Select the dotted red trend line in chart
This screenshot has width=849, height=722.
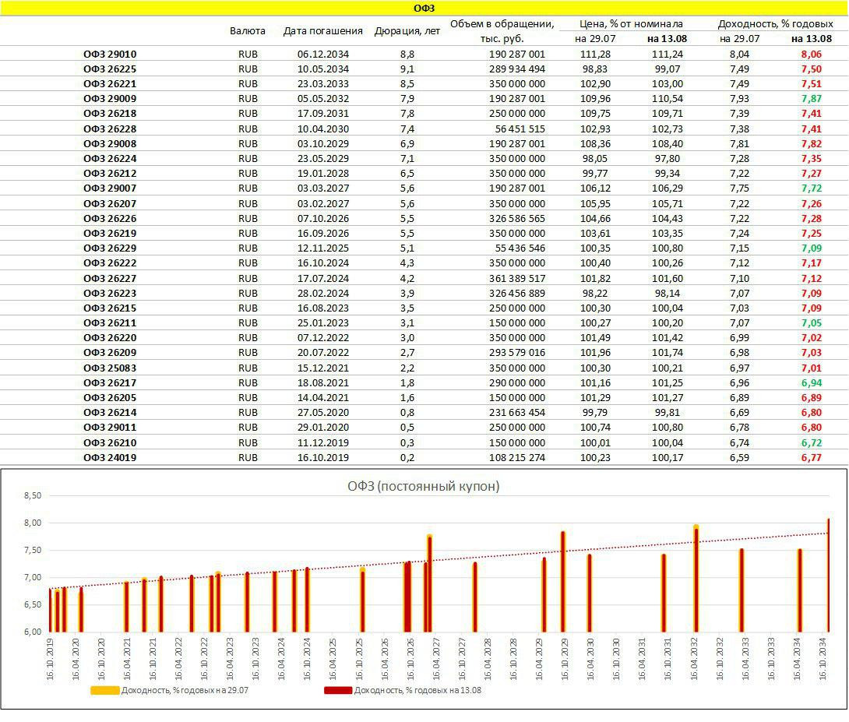tap(467, 557)
